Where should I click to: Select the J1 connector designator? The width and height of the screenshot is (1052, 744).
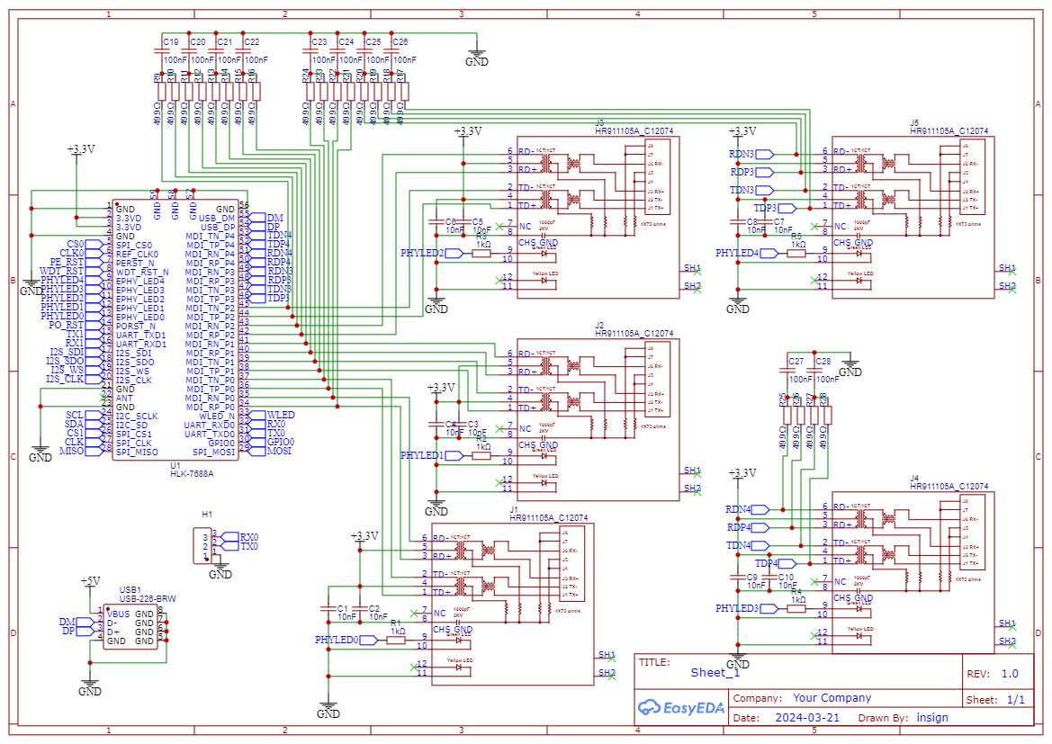pos(514,510)
